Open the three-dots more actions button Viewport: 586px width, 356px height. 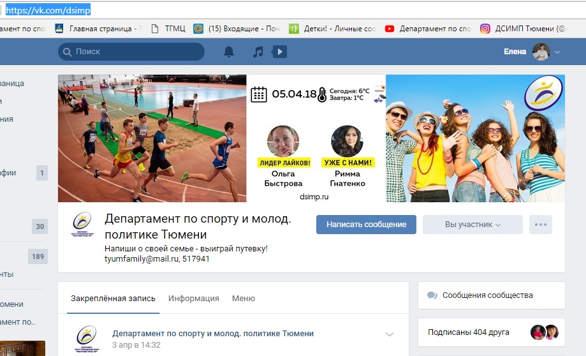[x=540, y=225]
